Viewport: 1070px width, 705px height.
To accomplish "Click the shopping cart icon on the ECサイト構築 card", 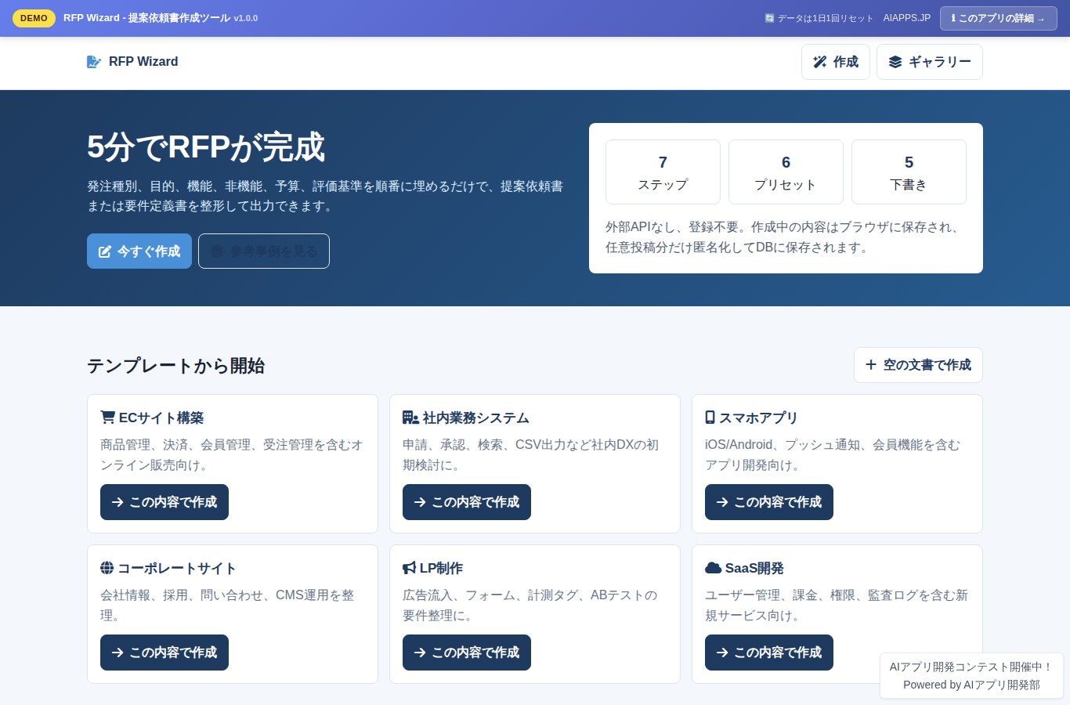I will tap(108, 418).
